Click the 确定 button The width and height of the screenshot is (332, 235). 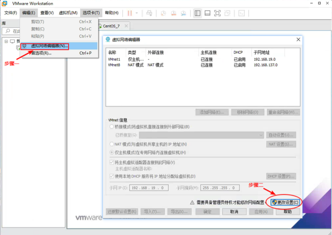[x=207, y=212]
